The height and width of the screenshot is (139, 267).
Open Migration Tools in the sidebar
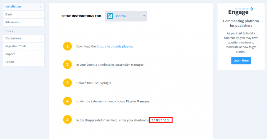coord(24,46)
